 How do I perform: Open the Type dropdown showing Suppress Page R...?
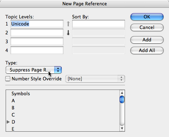(x=33, y=70)
